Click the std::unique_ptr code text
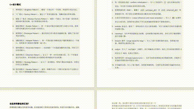 [x=149, y=10]
